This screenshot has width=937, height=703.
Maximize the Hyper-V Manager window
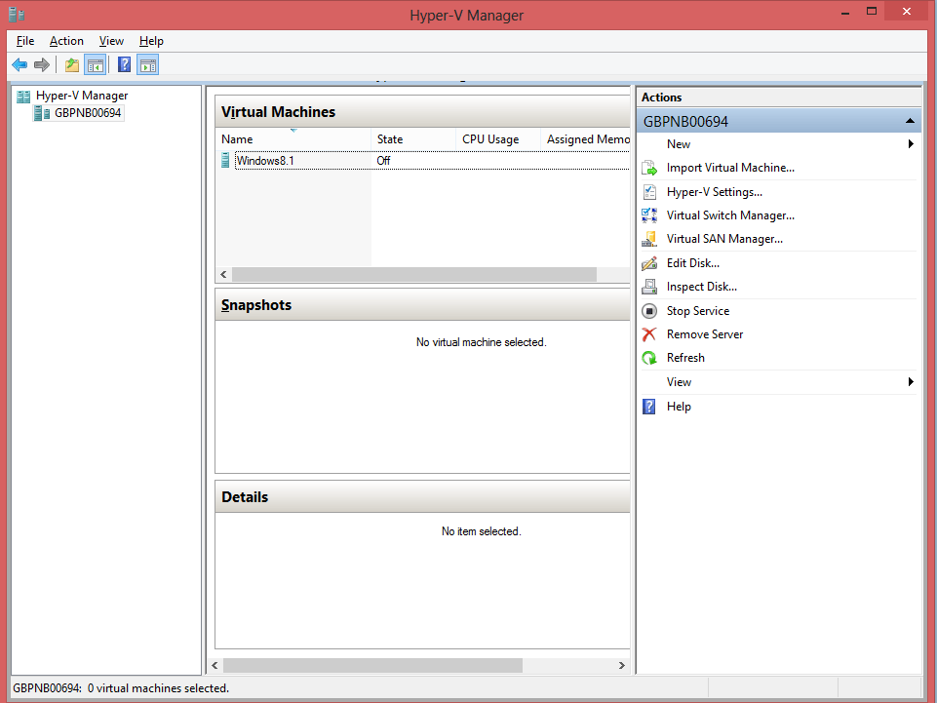pos(872,12)
